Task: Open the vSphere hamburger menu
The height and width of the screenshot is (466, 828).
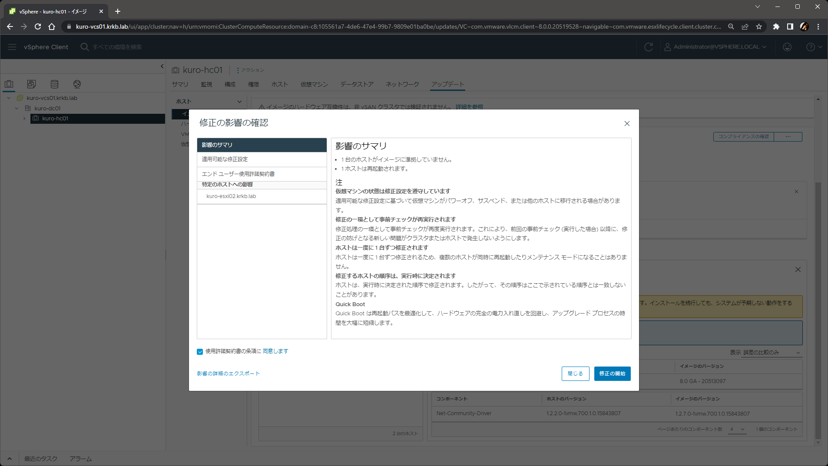Action: 12,47
